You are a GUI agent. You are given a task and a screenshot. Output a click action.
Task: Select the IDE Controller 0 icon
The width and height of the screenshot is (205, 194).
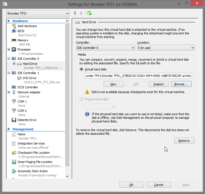coord(14,59)
